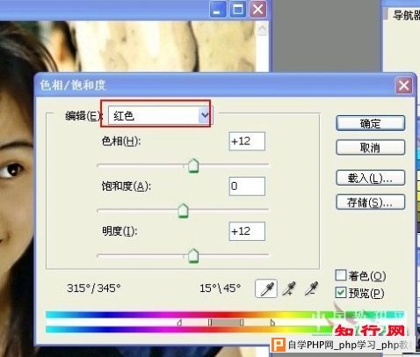The height and width of the screenshot is (357, 420).
Task: Click the 红色 combo box text
Action: [x=124, y=116]
